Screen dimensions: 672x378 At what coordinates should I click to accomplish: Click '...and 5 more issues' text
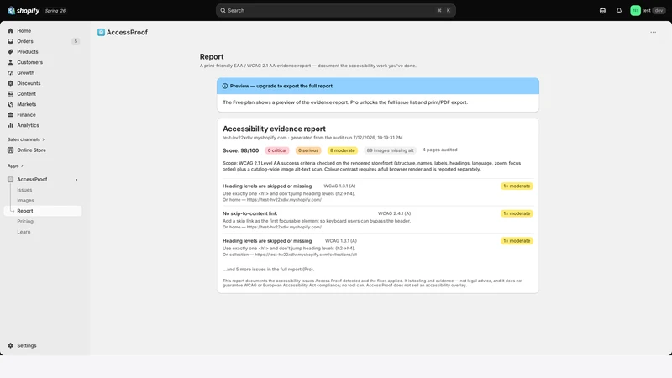(x=268, y=270)
